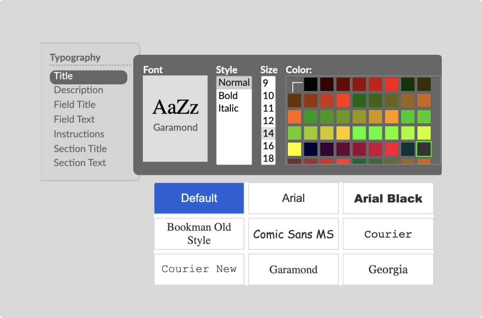Pick the dark navy blue swatch

310,149
